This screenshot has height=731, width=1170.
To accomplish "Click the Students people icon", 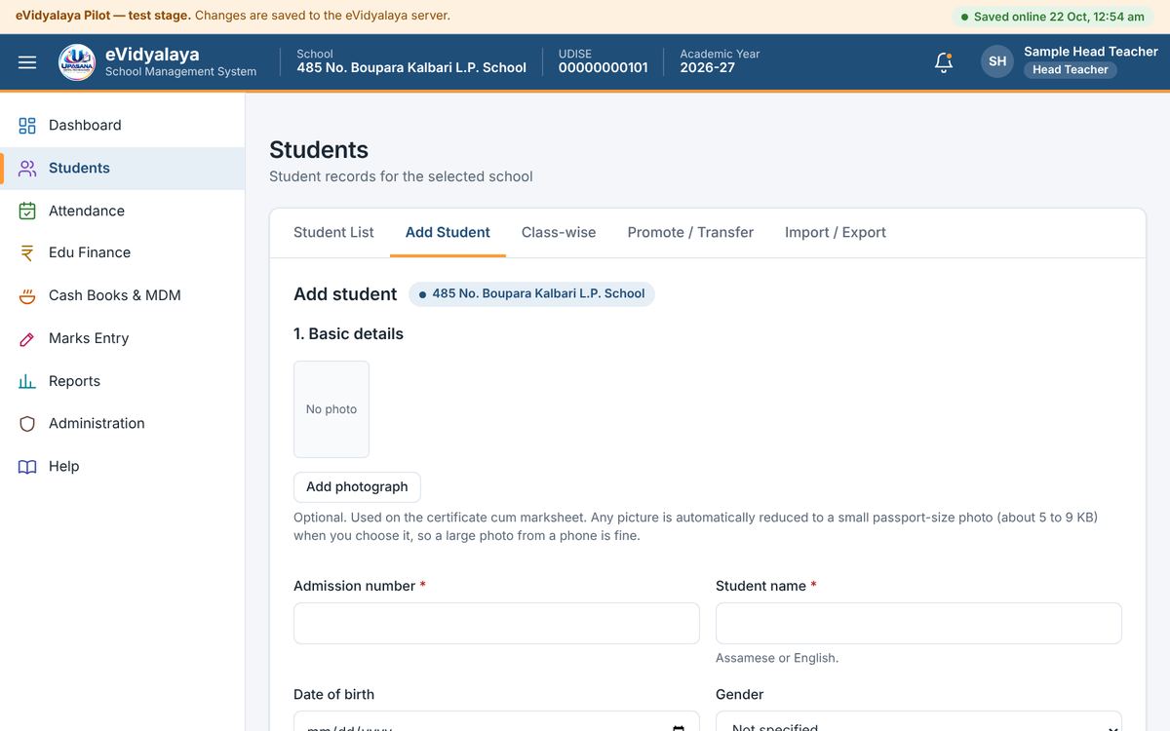I will click(27, 168).
